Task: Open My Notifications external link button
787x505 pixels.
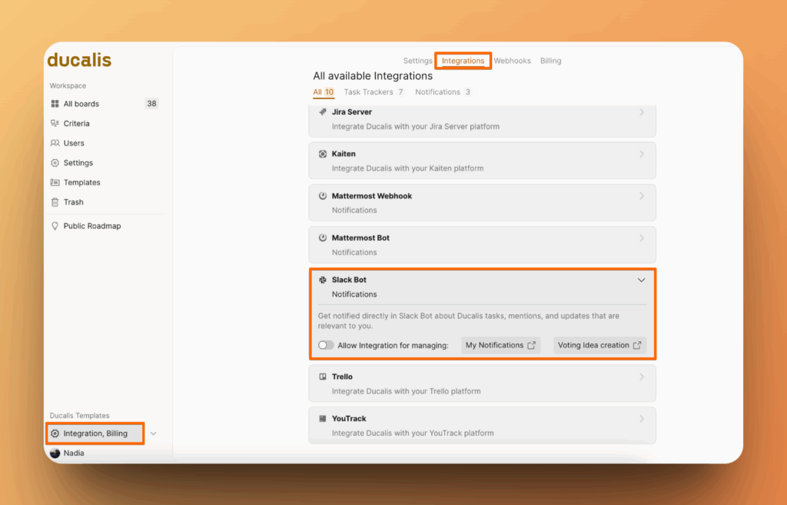Action: [500, 345]
